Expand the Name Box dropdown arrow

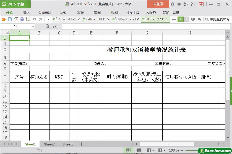point(33,27)
